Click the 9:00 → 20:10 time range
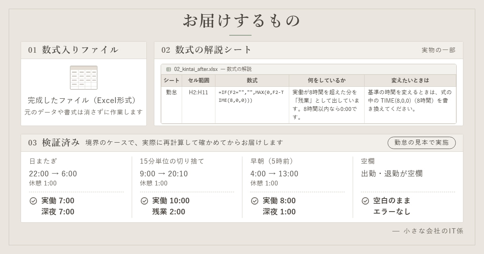This screenshot has height=254, width=484. pos(164,174)
